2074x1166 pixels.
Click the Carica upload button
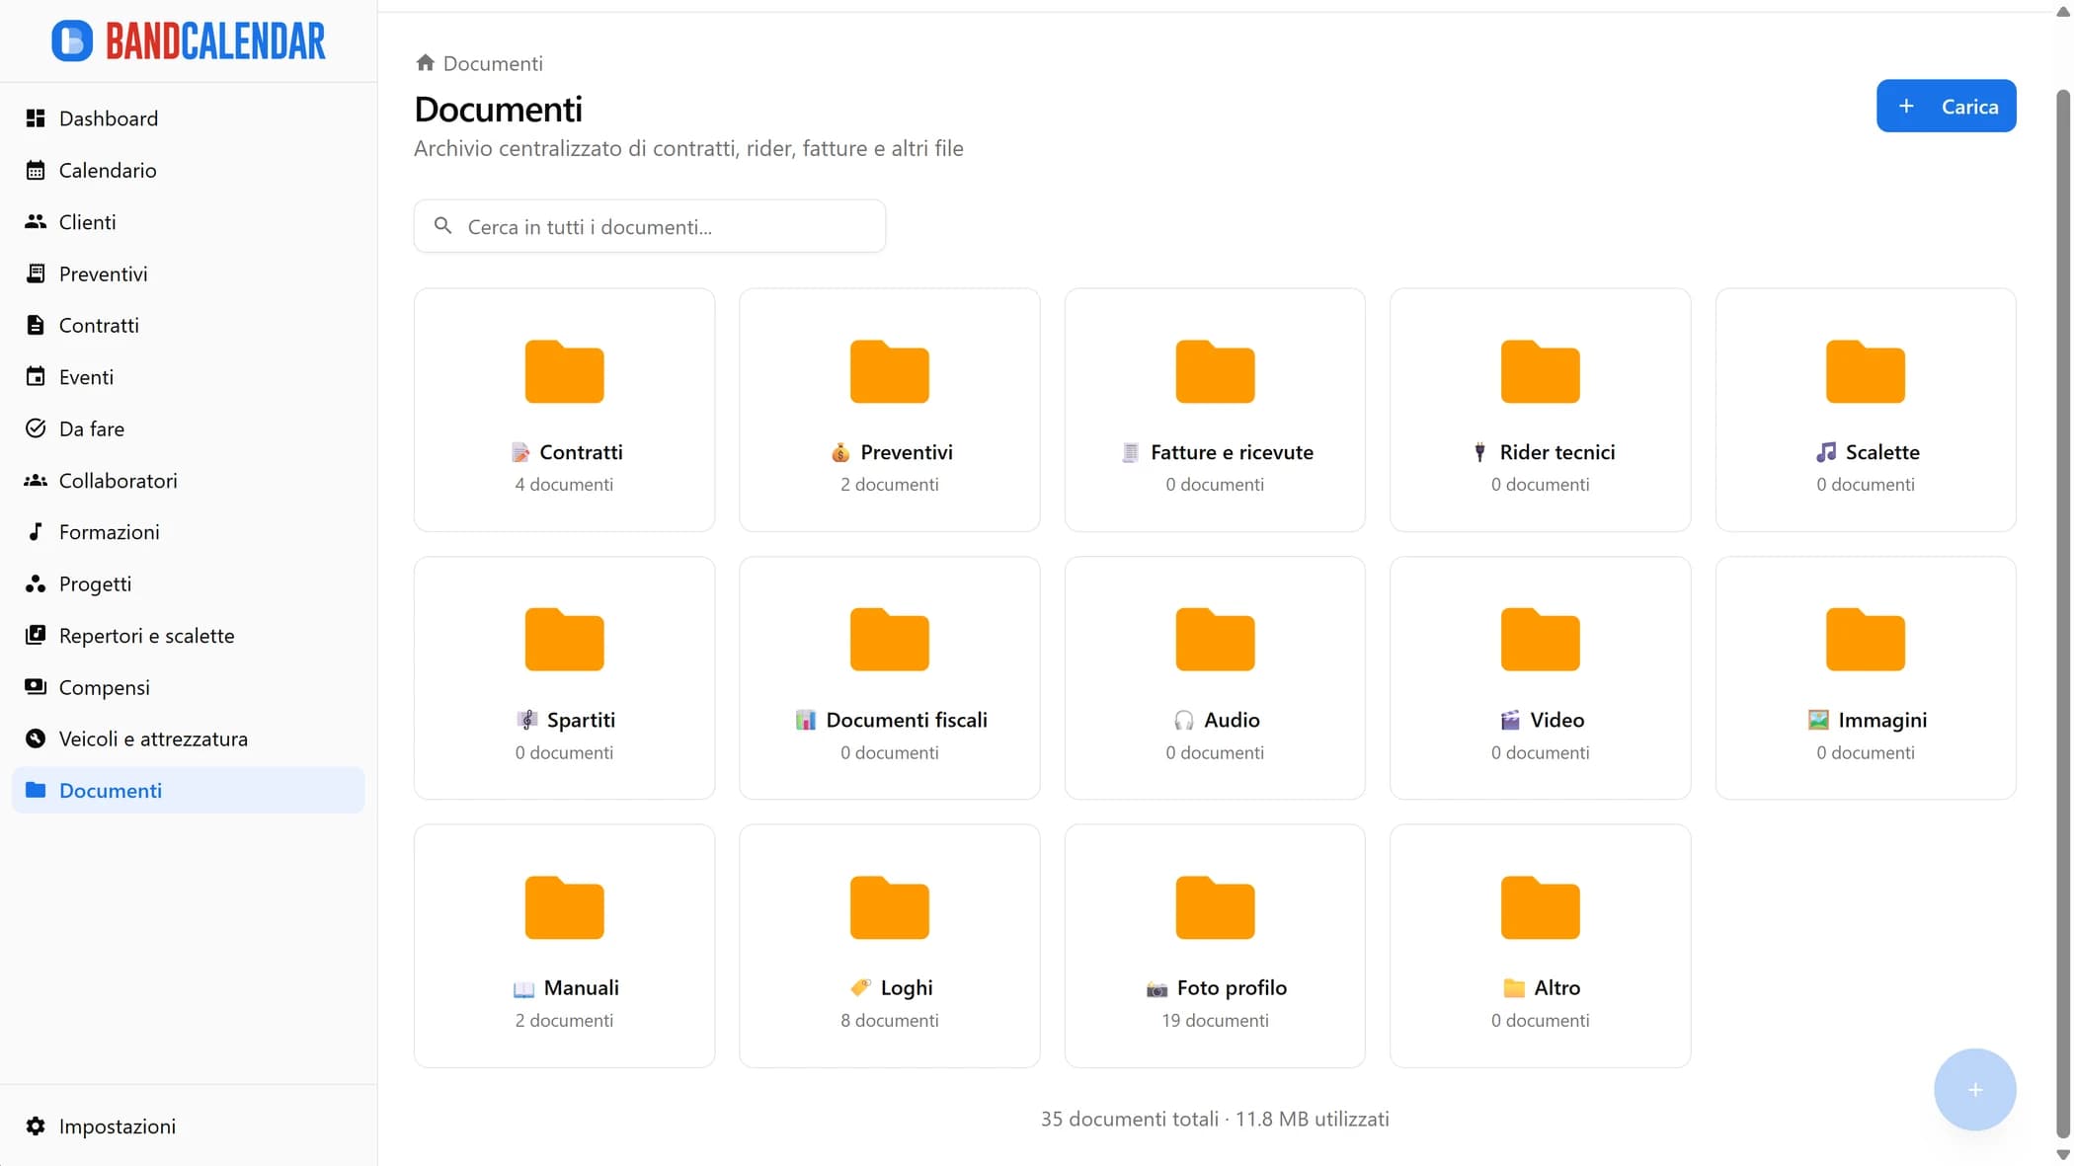[1945, 106]
